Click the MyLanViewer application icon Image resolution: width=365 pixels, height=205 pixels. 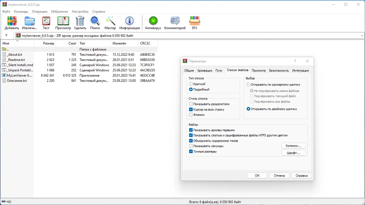[4, 75]
